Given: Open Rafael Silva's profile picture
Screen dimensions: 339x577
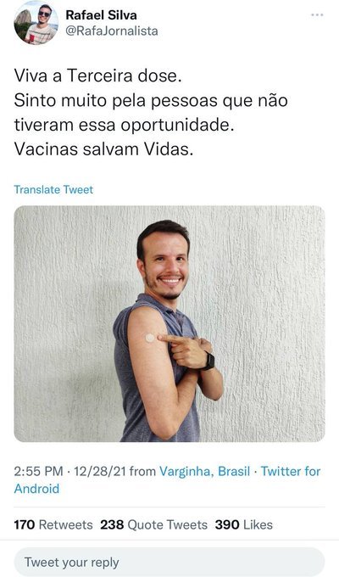Looking at the screenshot, I should pos(36,22).
